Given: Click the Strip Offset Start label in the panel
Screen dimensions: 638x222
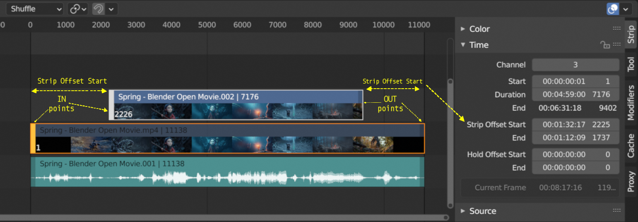Looking at the screenshot, I should pos(496,124).
